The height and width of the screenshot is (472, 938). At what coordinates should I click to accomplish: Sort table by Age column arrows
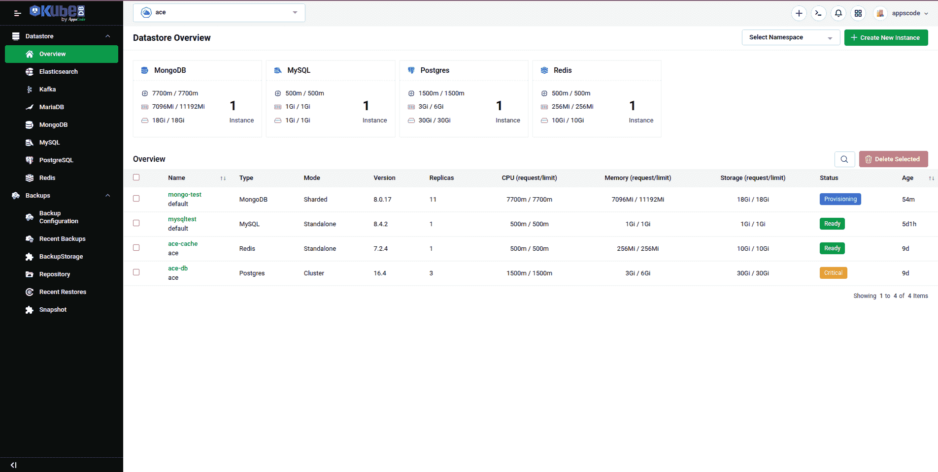[x=932, y=178]
